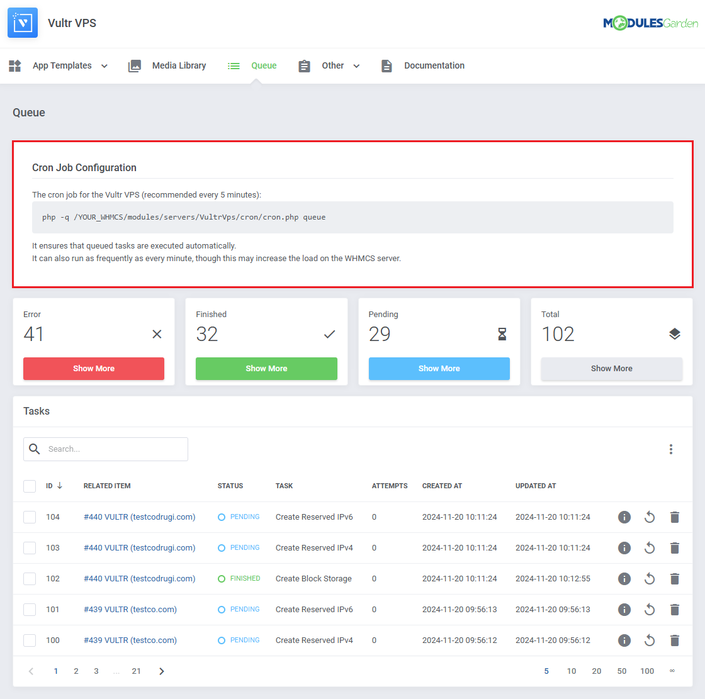
Task: Set 50 tasks per page
Action: 622,671
